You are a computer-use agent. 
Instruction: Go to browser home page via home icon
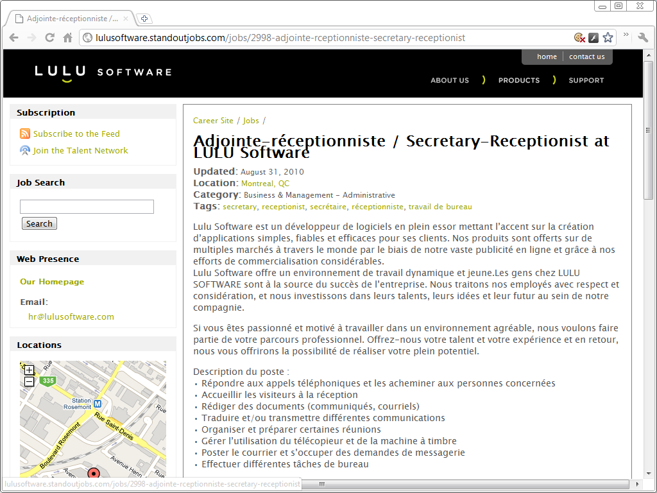point(67,37)
